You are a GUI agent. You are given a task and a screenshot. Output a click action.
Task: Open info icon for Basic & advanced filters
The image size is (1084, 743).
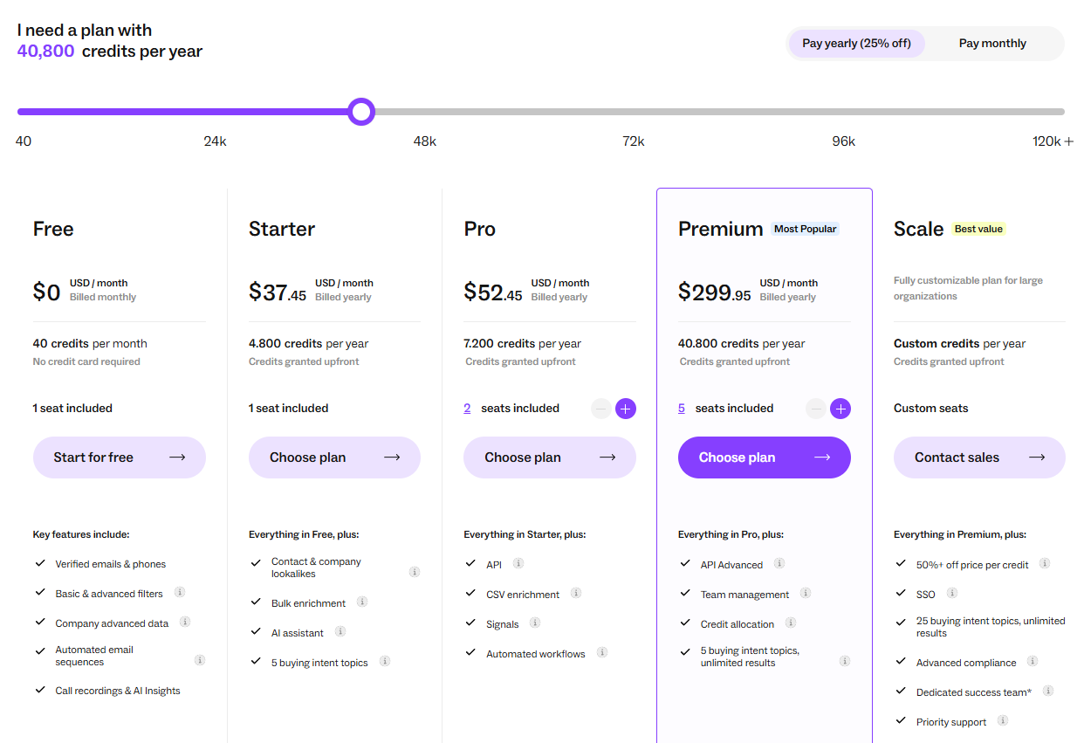180,592
